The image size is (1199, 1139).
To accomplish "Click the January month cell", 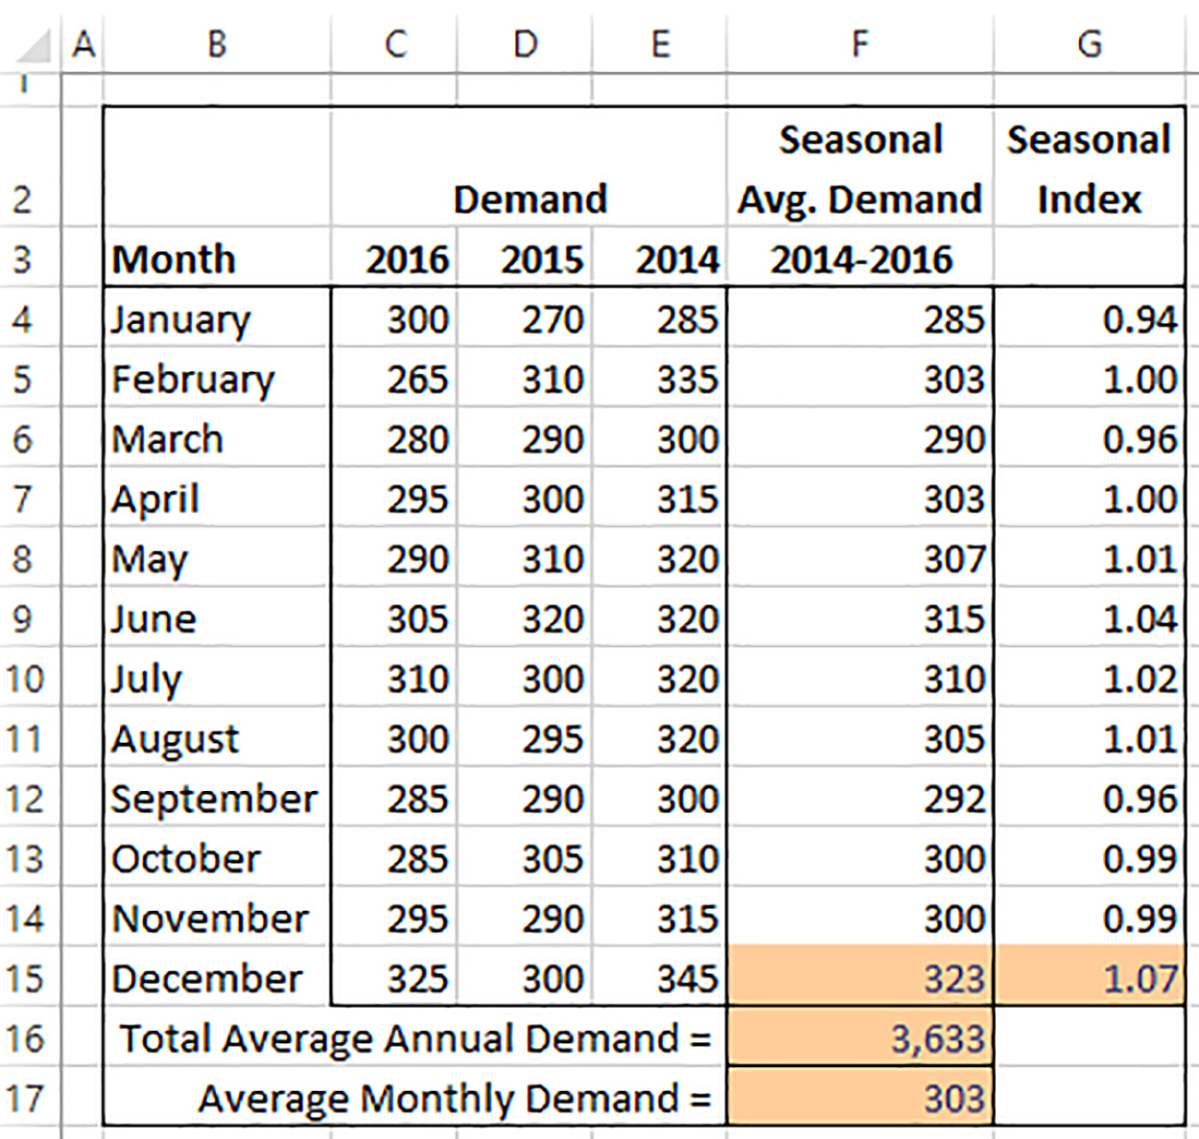I will coord(217,318).
